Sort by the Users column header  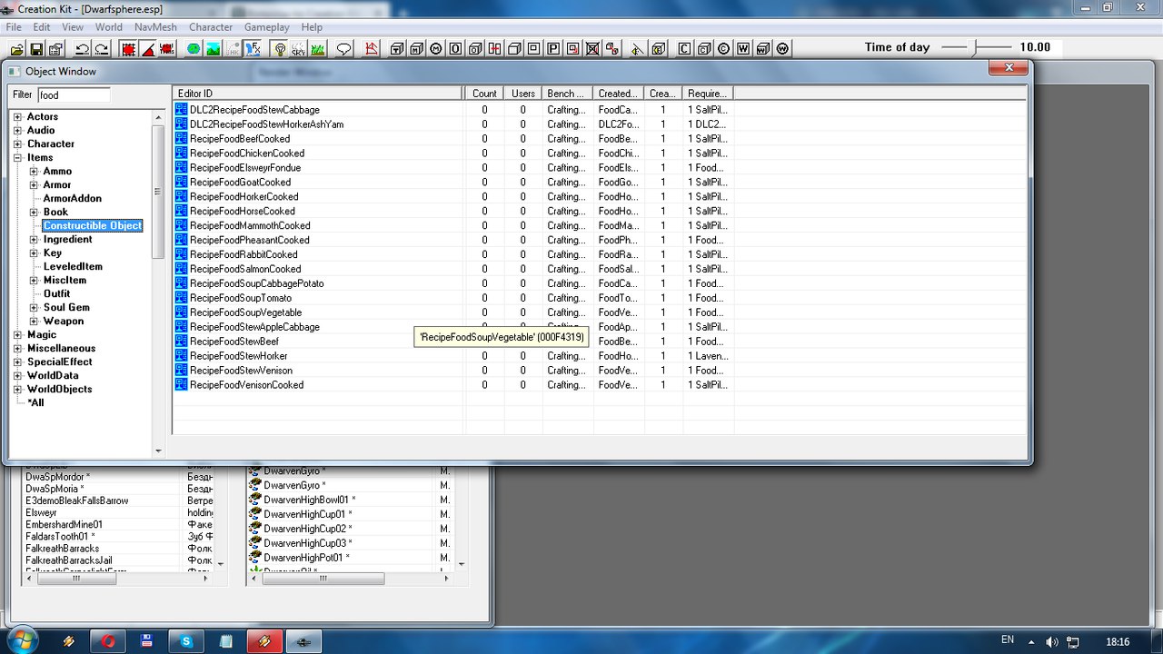click(x=523, y=94)
